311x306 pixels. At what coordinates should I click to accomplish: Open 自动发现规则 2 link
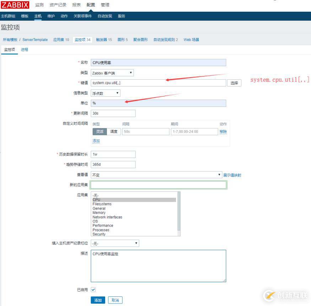[166, 40]
